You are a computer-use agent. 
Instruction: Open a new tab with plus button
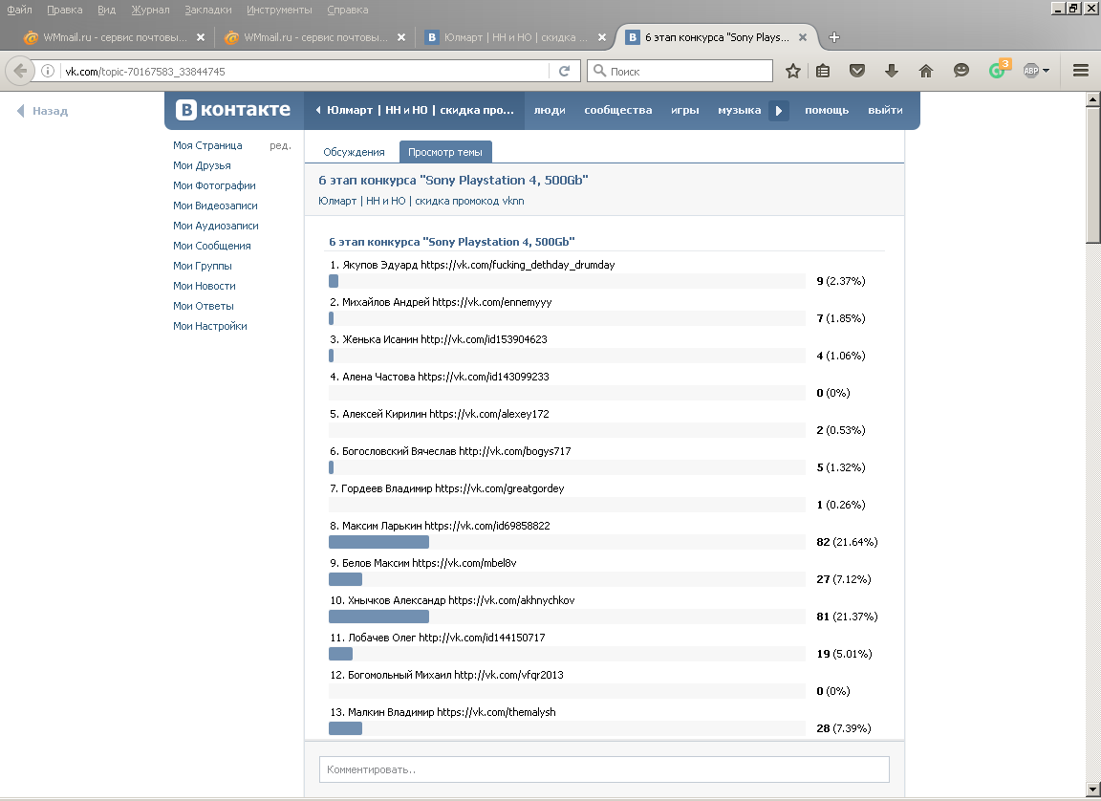pos(834,37)
